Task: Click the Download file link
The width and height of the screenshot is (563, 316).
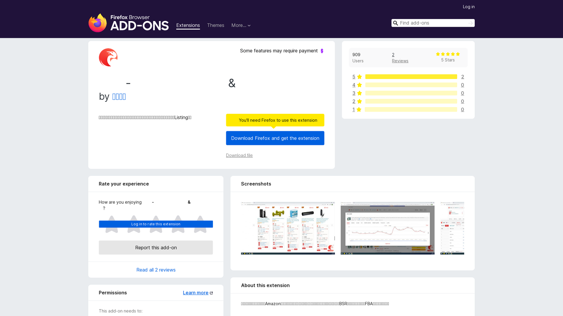Action: [x=239, y=155]
